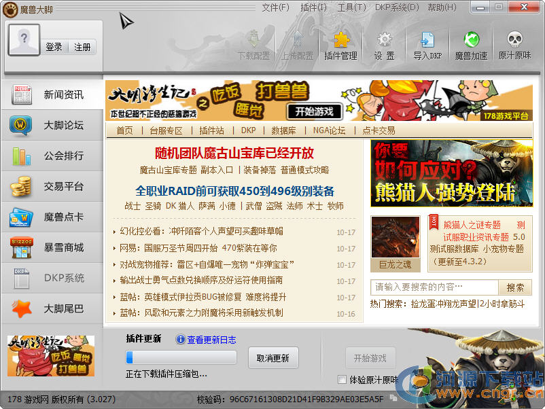The image size is (545, 409).
Task: Open 大脚论坛 in the sidebar
Action: tap(52, 126)
